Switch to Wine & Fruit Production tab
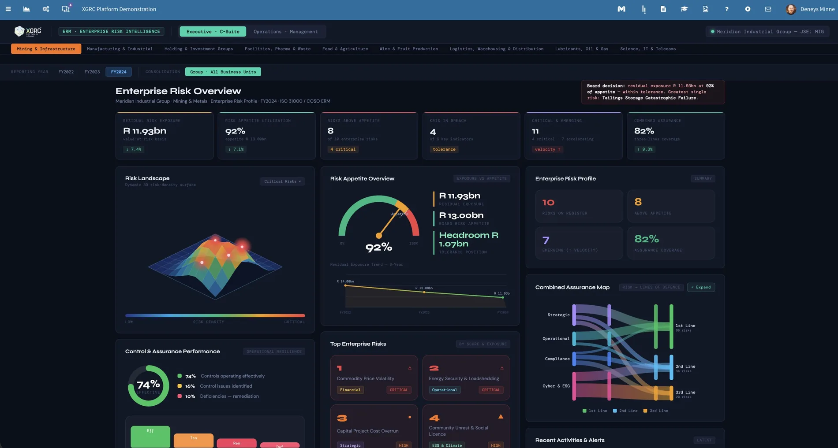Viewport: 838px width, 448px height. pos(408,49)
